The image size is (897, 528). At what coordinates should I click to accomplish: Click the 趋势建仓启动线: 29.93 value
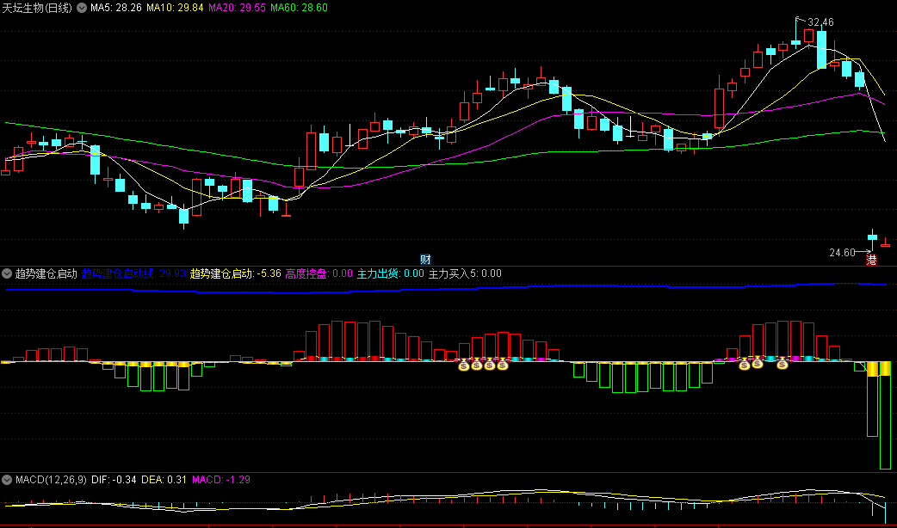click(x=134, y=273)
